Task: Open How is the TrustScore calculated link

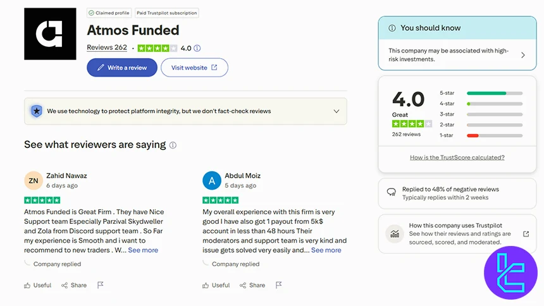Action: tap(457, 157)
